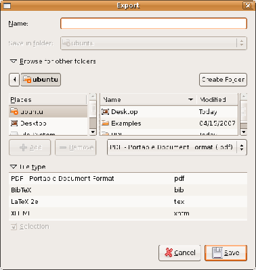Screen dimensions: 256x270
Task: Open the Save in folder dropdown
Action: 154,43
